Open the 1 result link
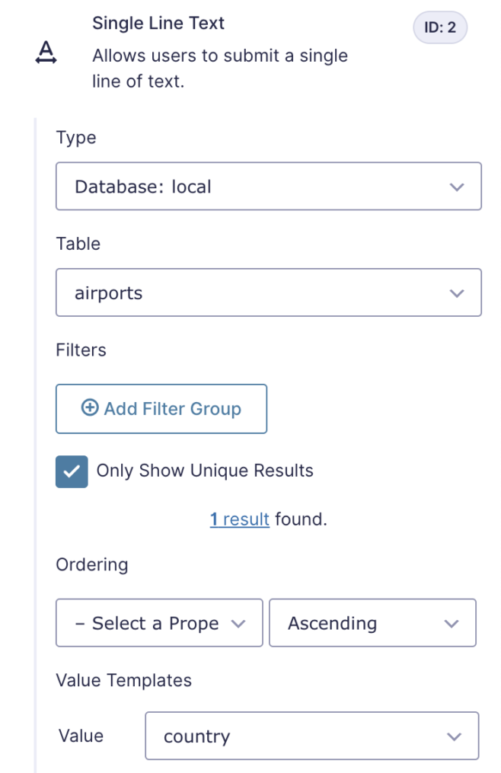Image resolution: width=501 pixels, height=773 pixels. [x=239, y=519]
